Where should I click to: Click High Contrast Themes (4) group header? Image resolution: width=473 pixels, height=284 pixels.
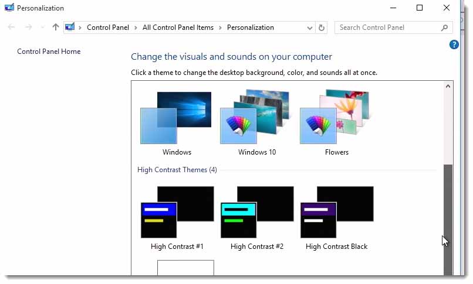177,170
